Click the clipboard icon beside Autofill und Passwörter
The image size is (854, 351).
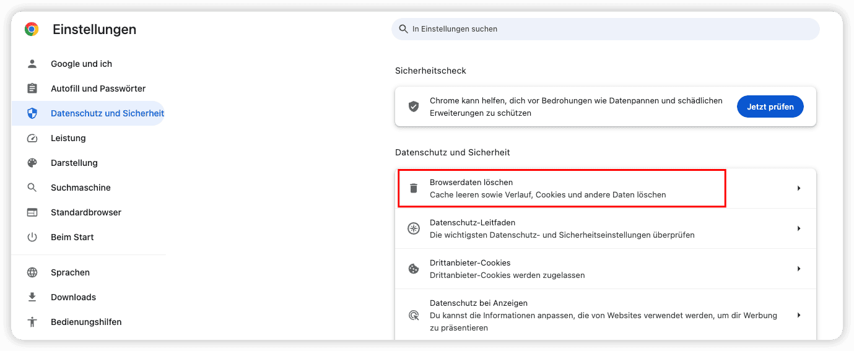coord(32,89)
